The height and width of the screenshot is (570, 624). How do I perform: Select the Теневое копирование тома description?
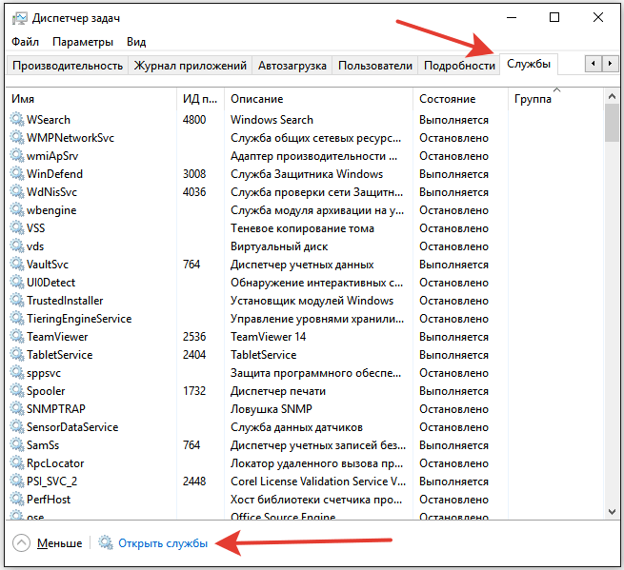click(x=302, y=228)
